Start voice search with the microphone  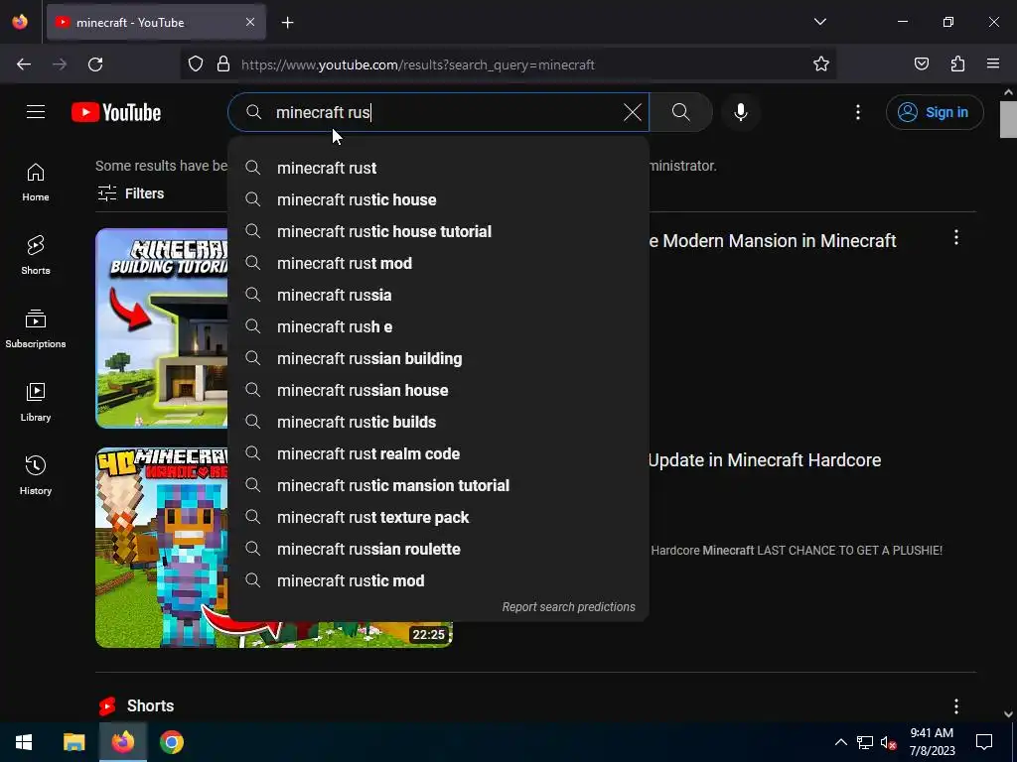(741, 112)
